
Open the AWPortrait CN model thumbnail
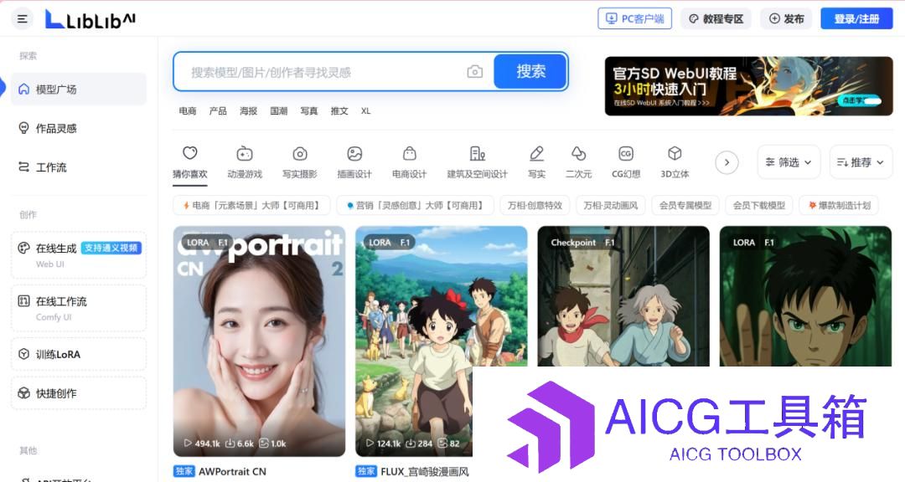pos(259,341)
